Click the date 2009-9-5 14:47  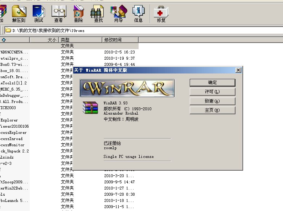pos(119,182)
